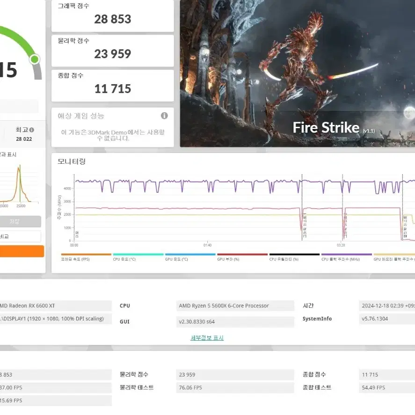Click AMD Radeon RX 6600 XT field
The width and height of the screenshot is (415, 415).
[56, 306]
